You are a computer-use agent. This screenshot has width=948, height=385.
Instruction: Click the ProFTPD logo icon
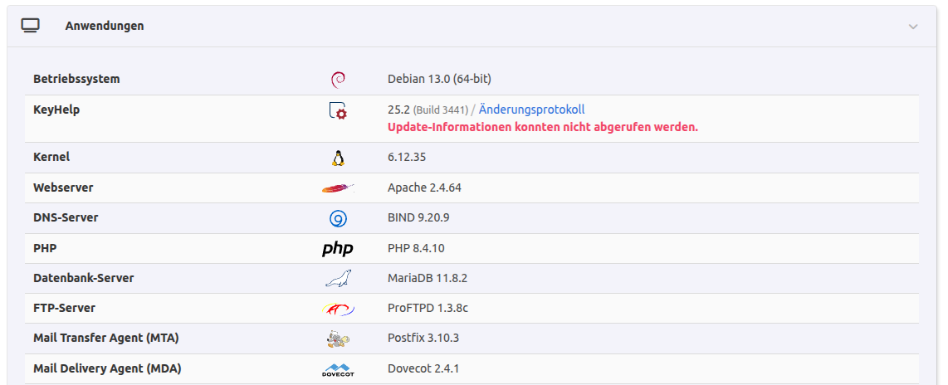click(x=338, y=309)
